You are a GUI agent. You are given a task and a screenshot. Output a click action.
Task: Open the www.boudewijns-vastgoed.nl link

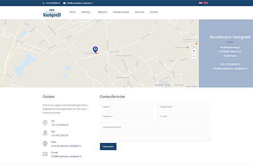66,146
